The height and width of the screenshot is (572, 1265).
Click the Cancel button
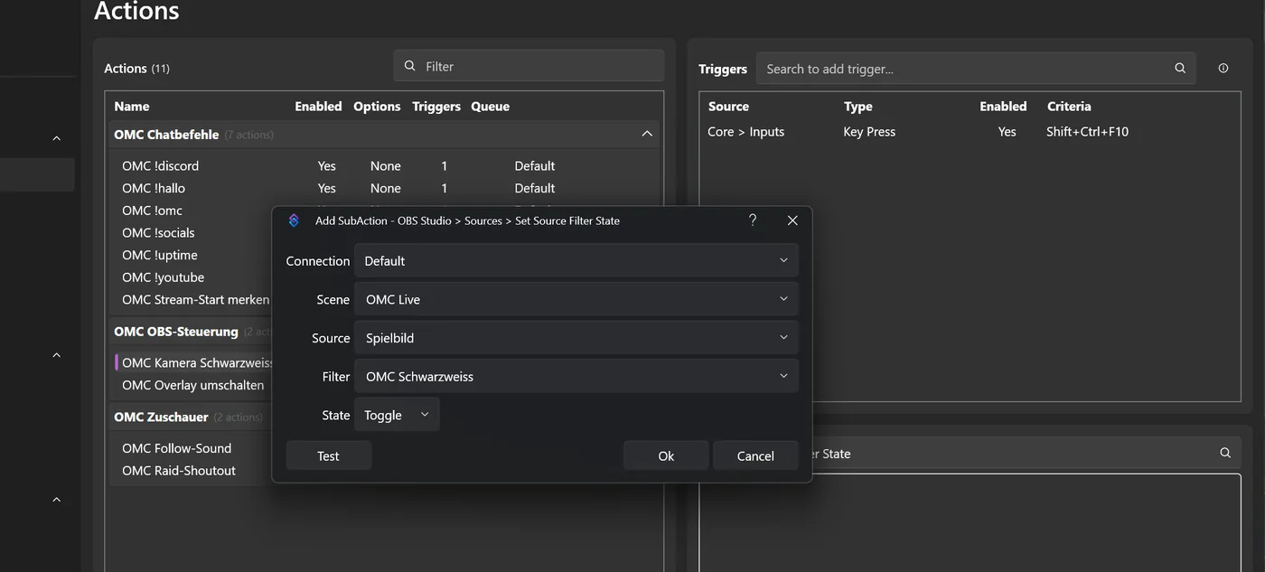[x=755, y=455]
